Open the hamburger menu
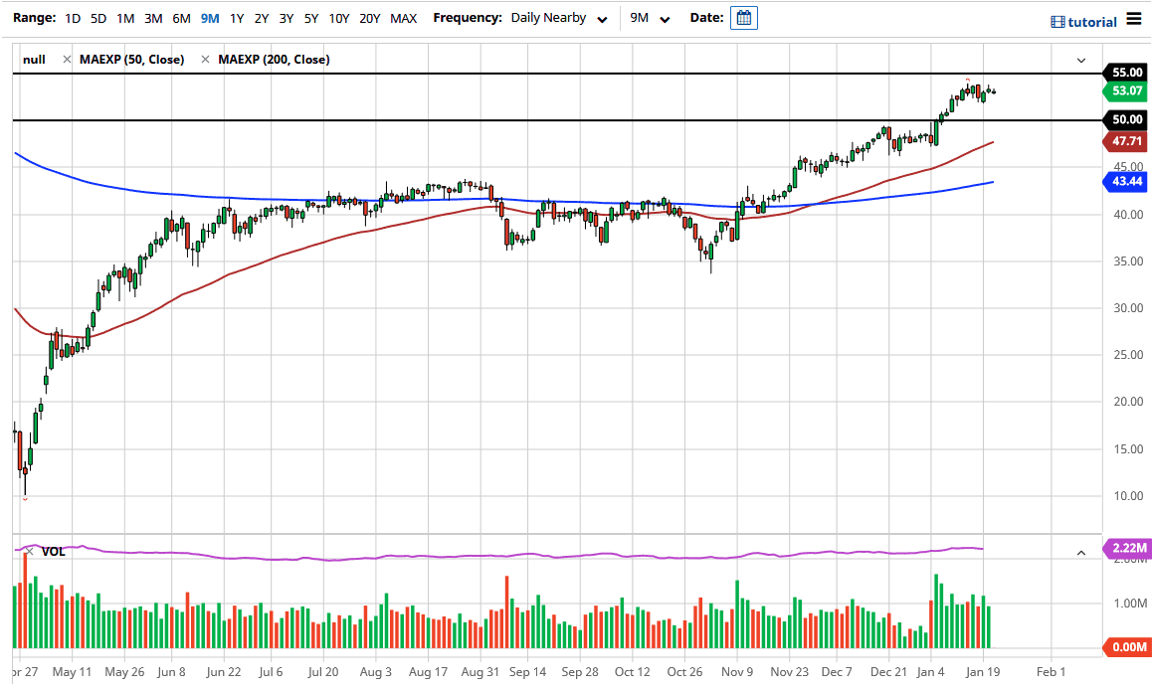 coord(1134,20)
